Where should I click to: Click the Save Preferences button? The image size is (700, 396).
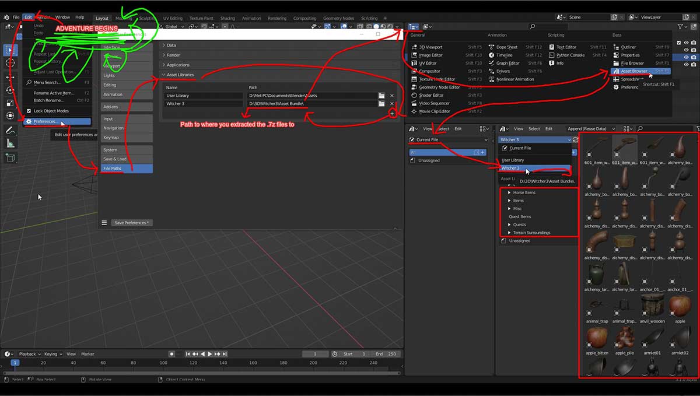pos(131,222)
